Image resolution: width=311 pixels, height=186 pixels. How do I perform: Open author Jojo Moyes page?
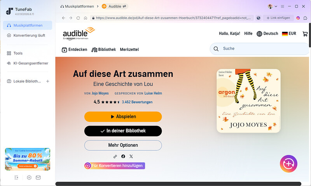pos(100,93)
